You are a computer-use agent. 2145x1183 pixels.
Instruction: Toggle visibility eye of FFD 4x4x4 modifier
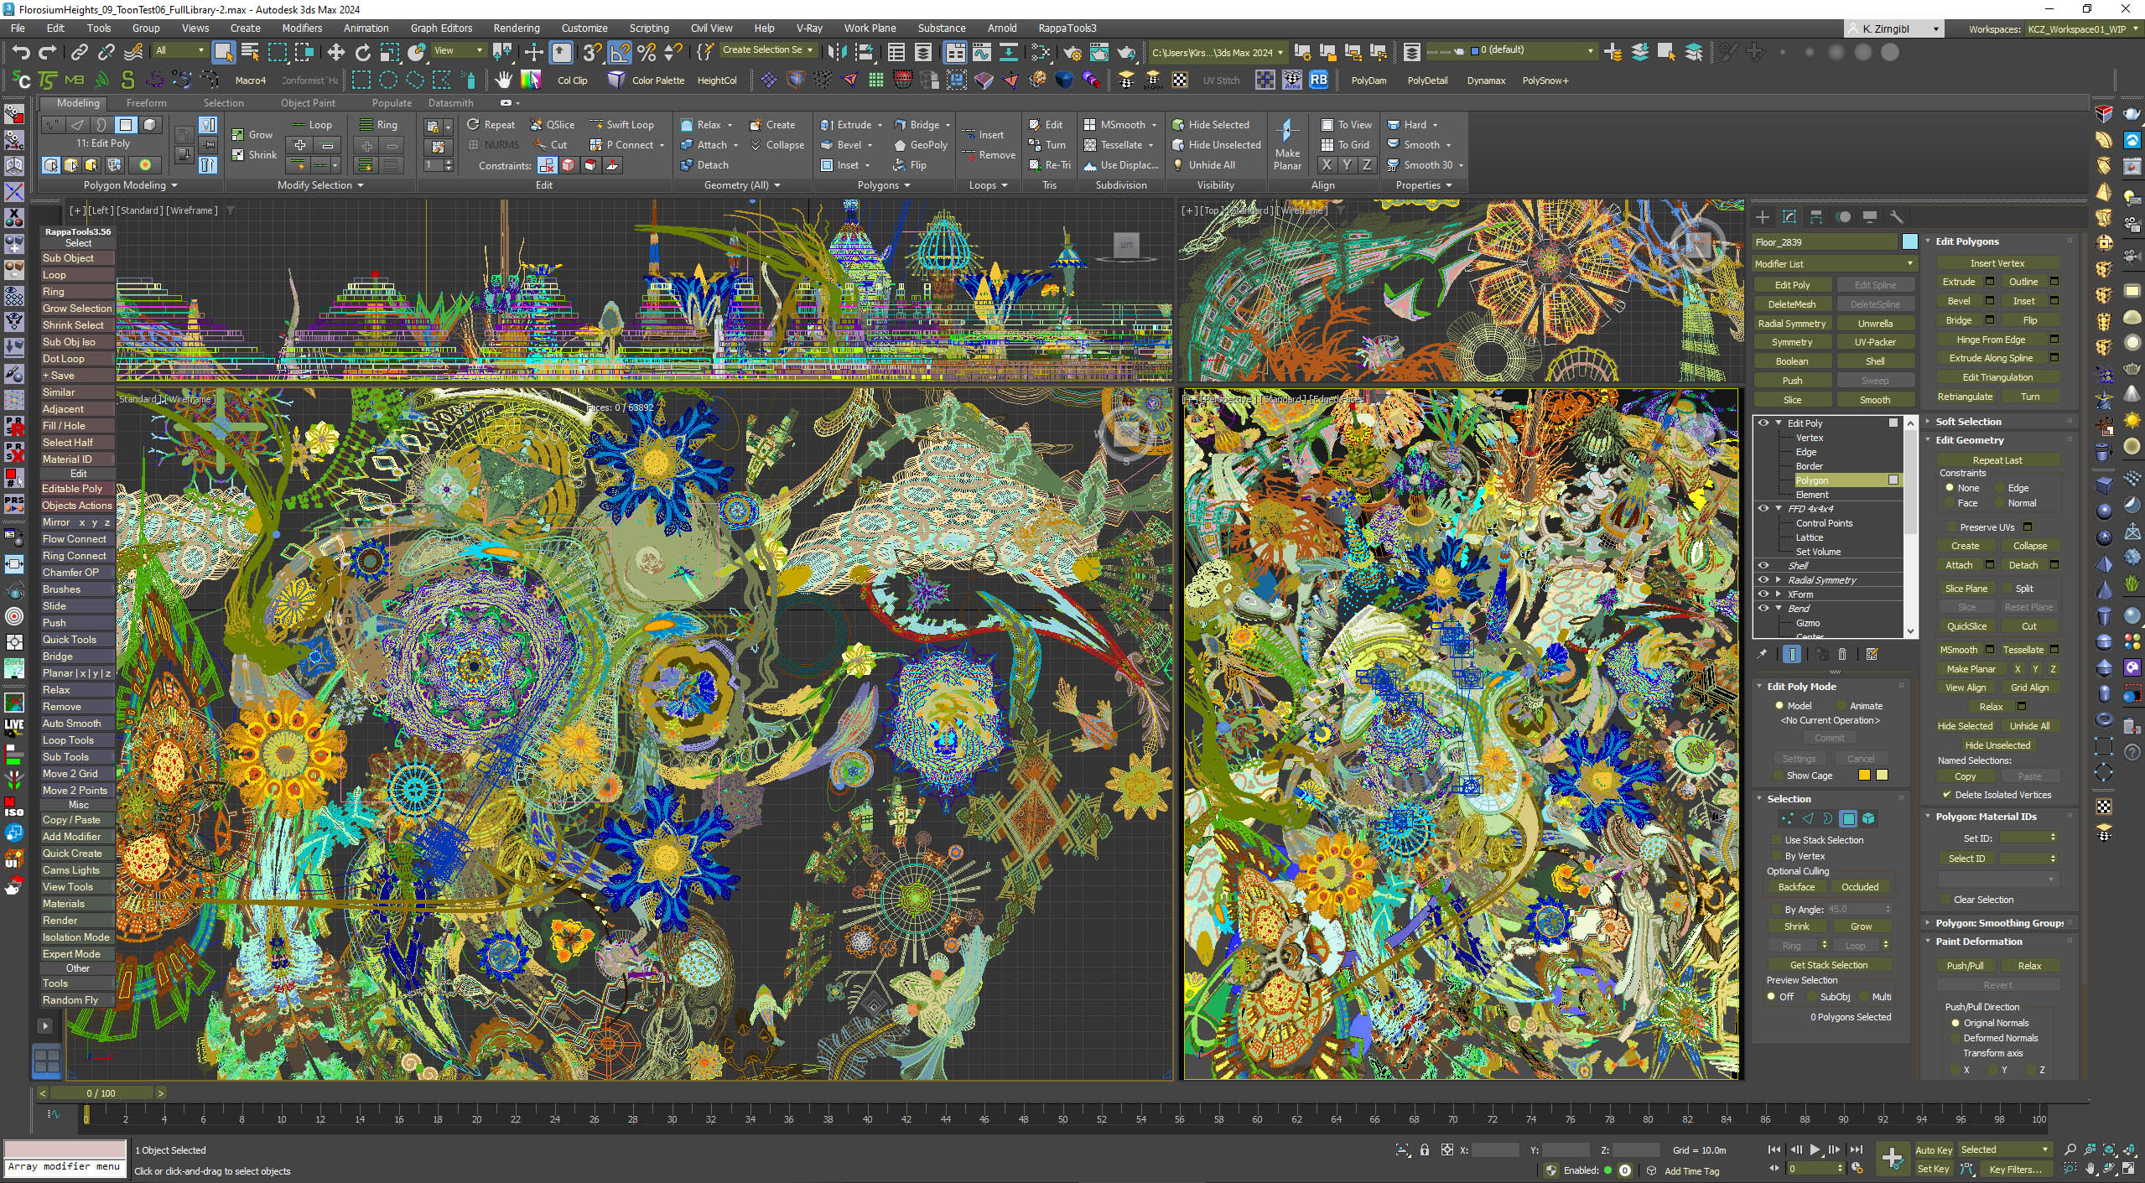(1763, 509)
